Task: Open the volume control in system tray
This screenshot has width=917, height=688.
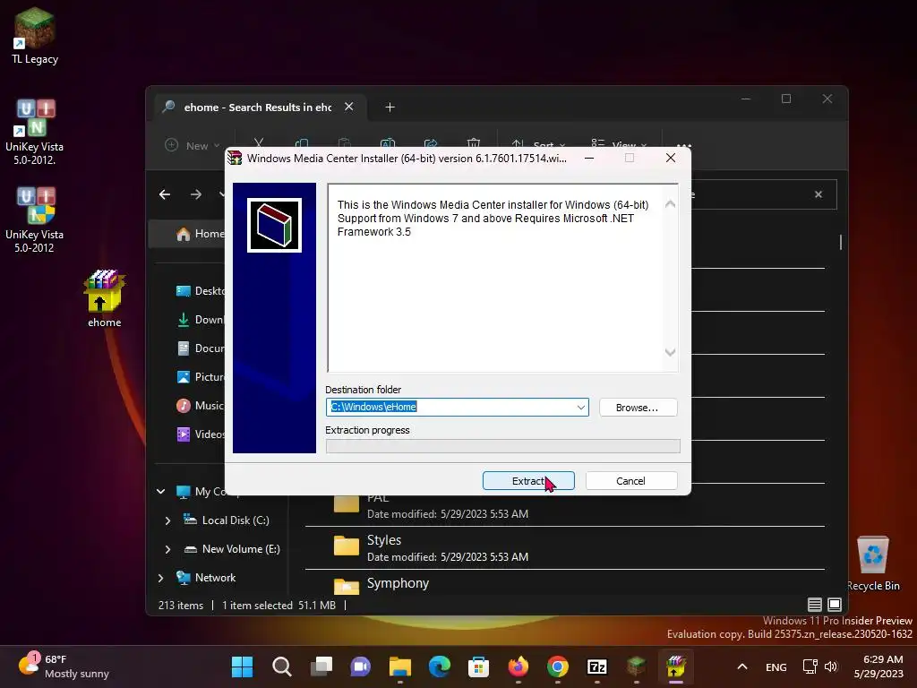Action: (x=831, y=666)
